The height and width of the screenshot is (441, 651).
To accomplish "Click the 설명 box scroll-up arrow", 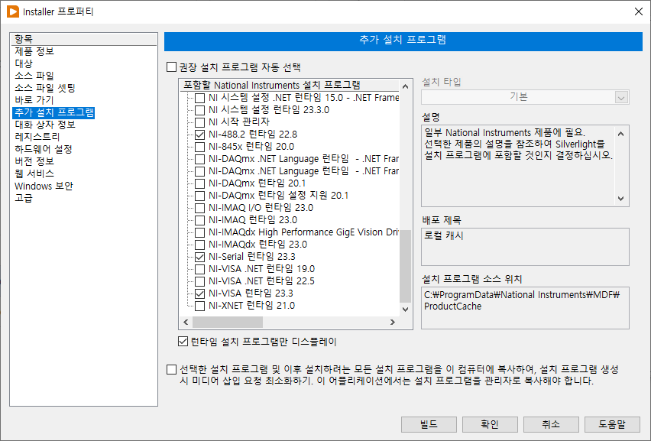I will pyautogui.click(x=620, y=134).
